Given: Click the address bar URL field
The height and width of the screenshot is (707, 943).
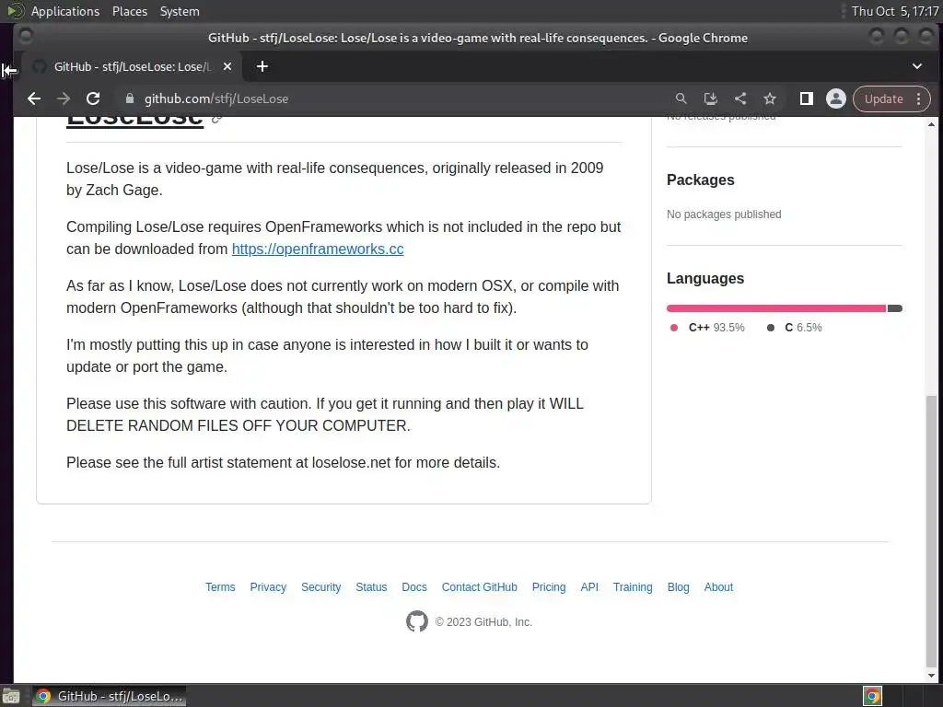Looking at the screenshot, I should coord(397,99).
